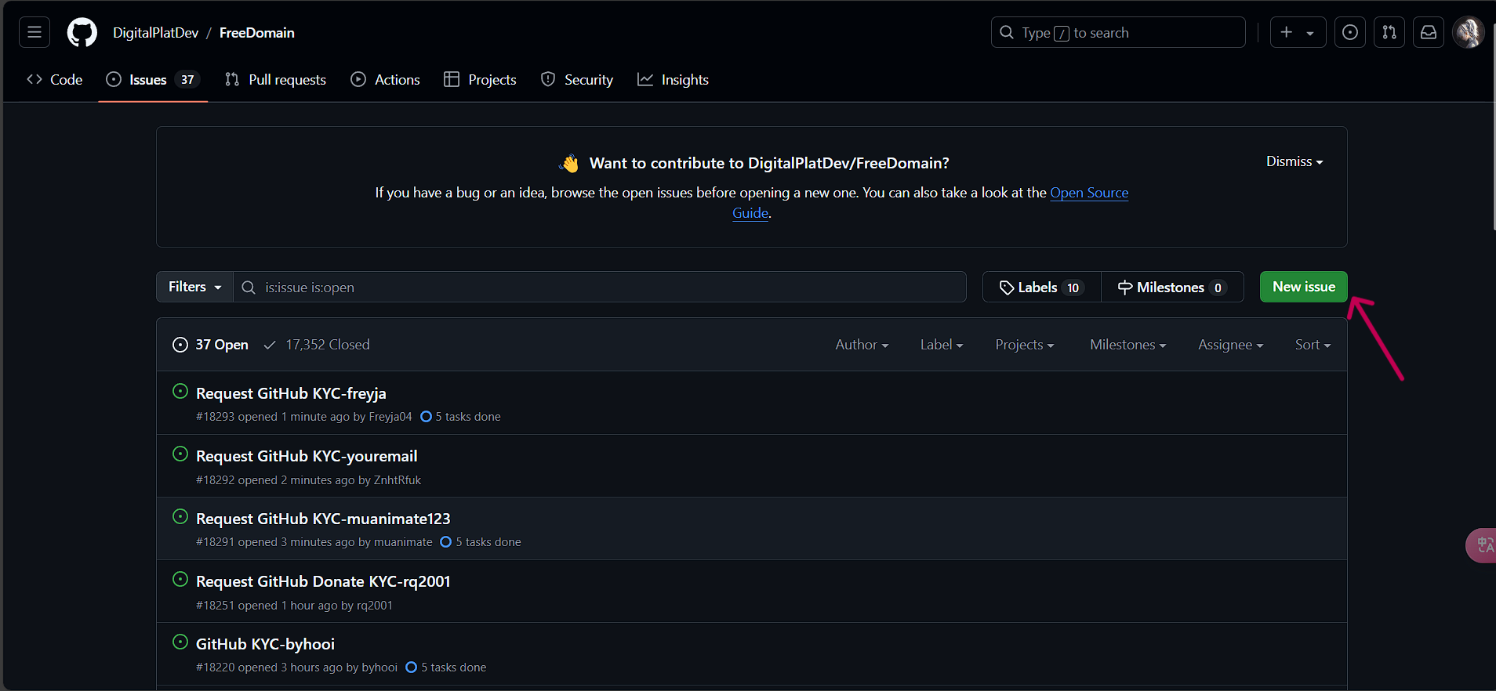Open the Labels 10 page
Image resolution: width=1496 pixels, height=691 pixels.
1042,287
